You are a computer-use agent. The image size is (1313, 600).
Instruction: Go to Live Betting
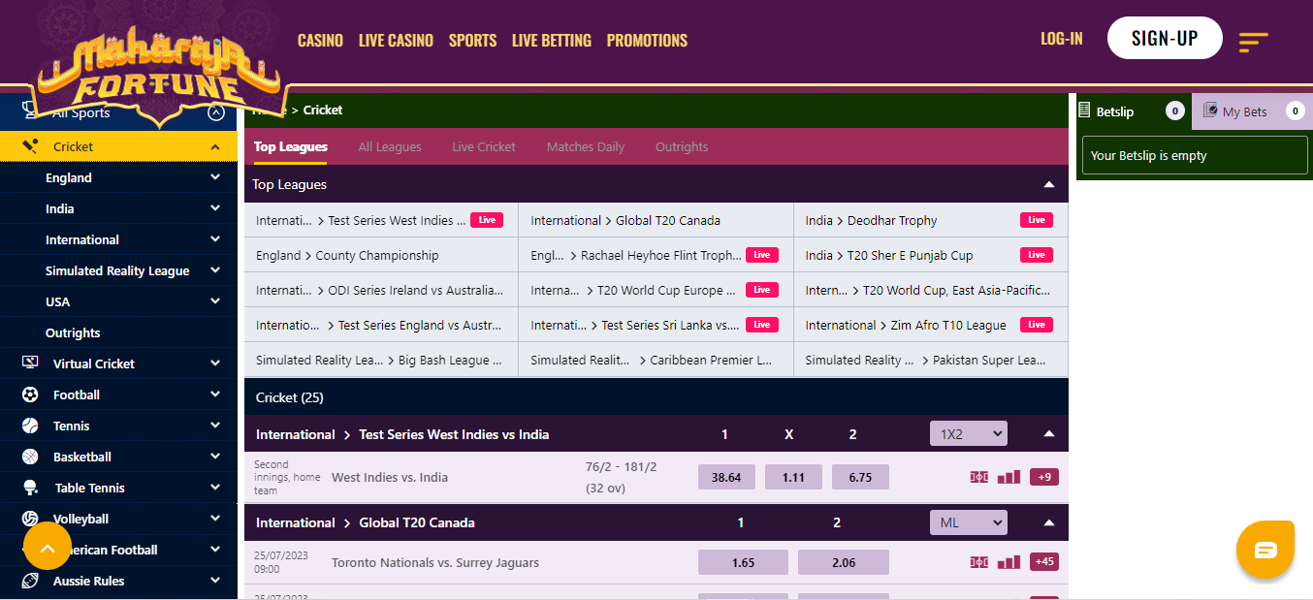pyautogui.click(x=552, y=40)
